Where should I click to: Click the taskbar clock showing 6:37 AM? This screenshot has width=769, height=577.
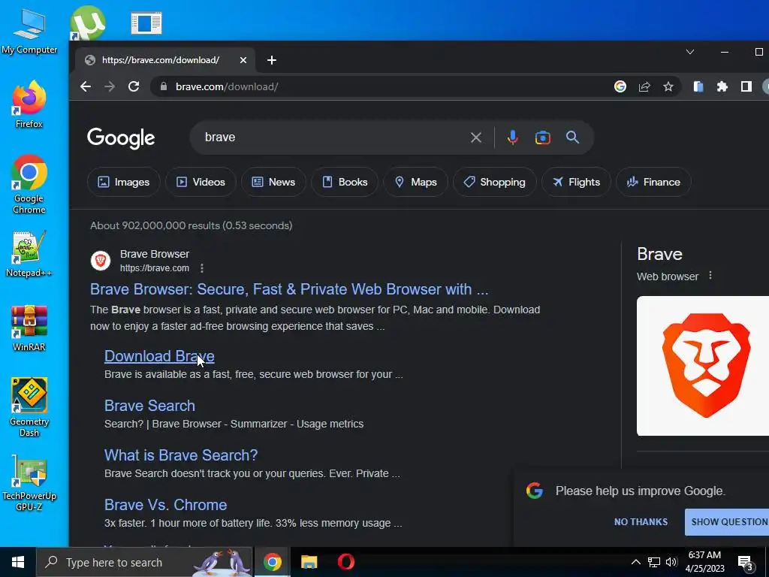pos(704,562)
